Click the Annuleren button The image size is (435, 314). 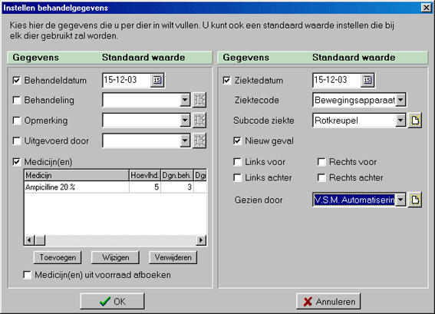(328, 301)
